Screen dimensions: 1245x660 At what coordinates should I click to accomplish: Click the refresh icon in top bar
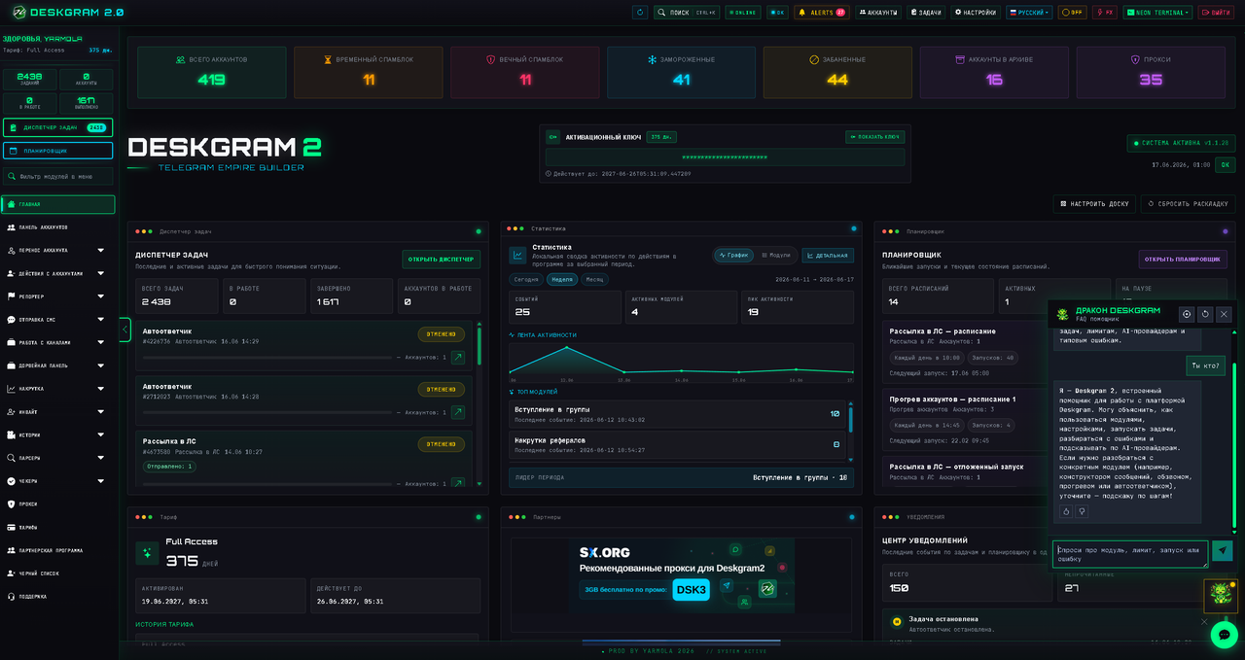(x=640, y=13)
